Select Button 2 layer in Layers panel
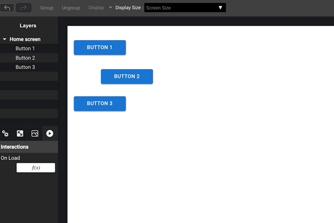 pyautogui.click(x=25, y=58)
